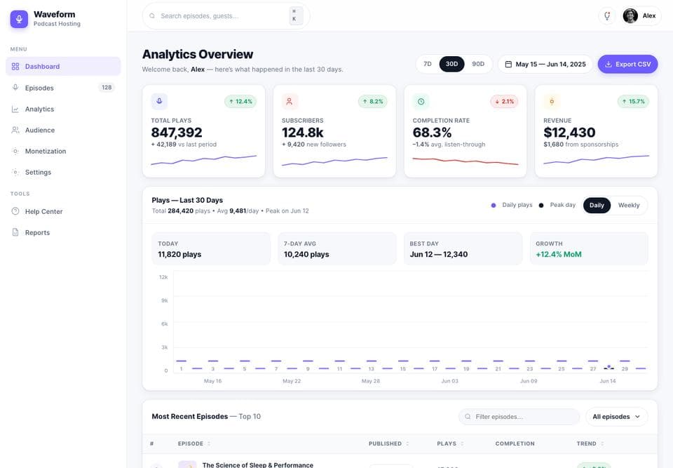Click the Today 11,820 plays stat tile
Viewport: 673px width, 468px height.
211,249
